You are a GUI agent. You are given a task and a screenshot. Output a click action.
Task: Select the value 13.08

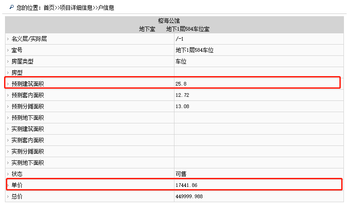pyautogui.click(x=182, y=106)
